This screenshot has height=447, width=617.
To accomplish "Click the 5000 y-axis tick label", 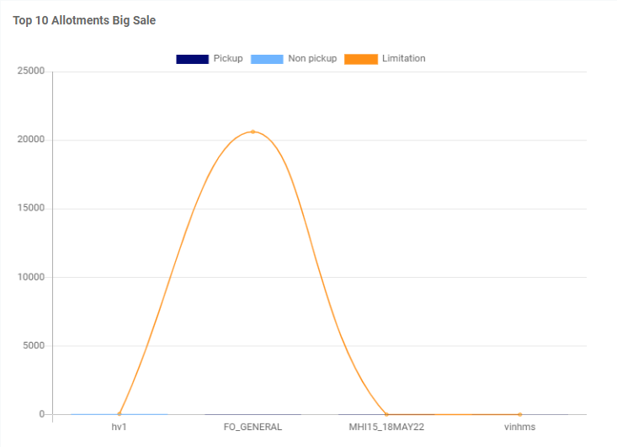I will pyautogui.click(x=34, y=346).
